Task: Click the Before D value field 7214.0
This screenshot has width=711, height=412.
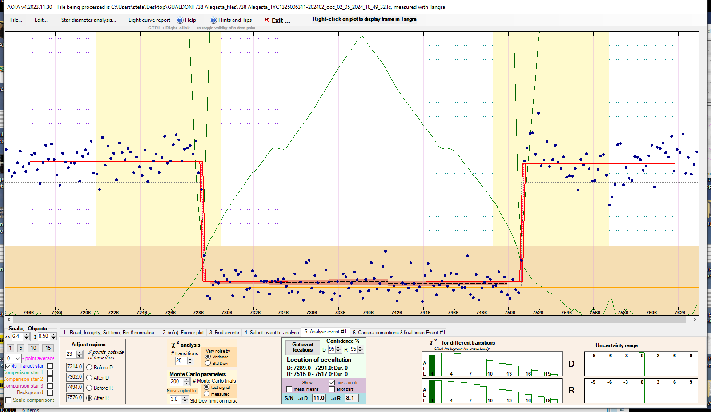Action: click(x=75, y=367)
